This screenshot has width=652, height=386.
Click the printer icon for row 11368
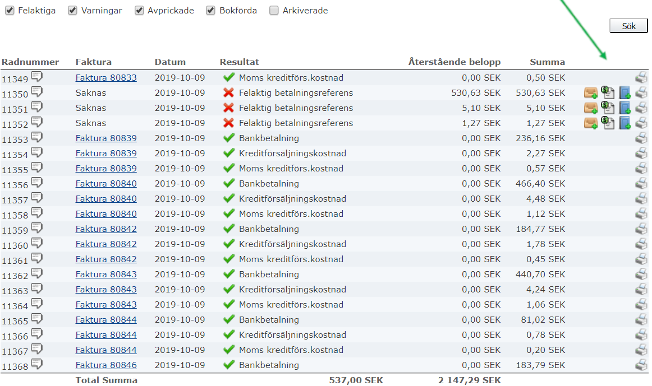pos(641,365)
